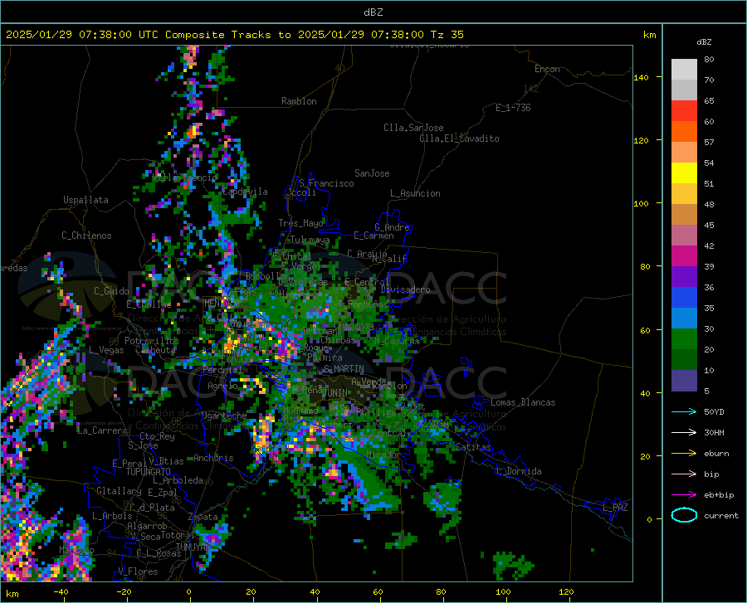Click the 20 dBZ green legend swatch
Viewport: 747px width, 603px height.
pos(684,360)
